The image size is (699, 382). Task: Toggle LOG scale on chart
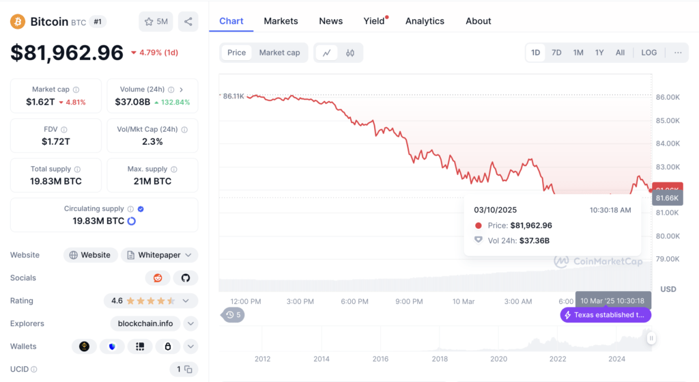tap(648, 53)
